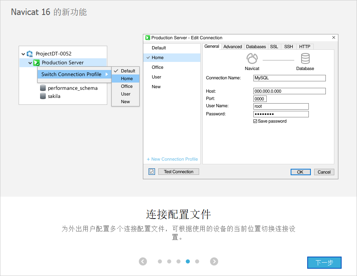
Task: Click the performance_schema database icon
Action: click(43, 88)
